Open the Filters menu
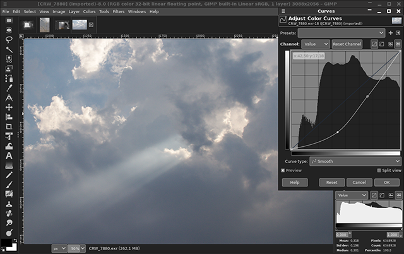This screenshot has height=254, width=404. point(119,11)
